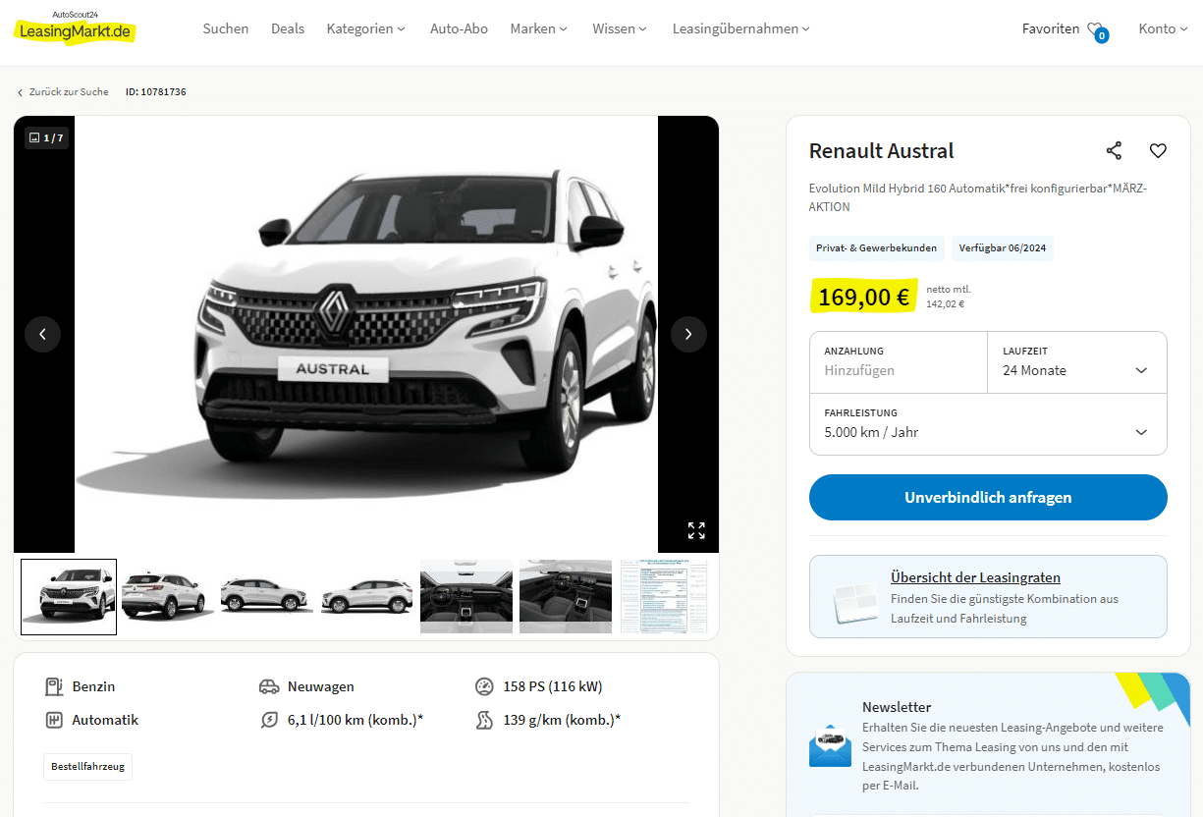Click the main Renault Austral car image
Viewport: 1203px width, 817px height.
pyautogui.click(x=366, y=334)
